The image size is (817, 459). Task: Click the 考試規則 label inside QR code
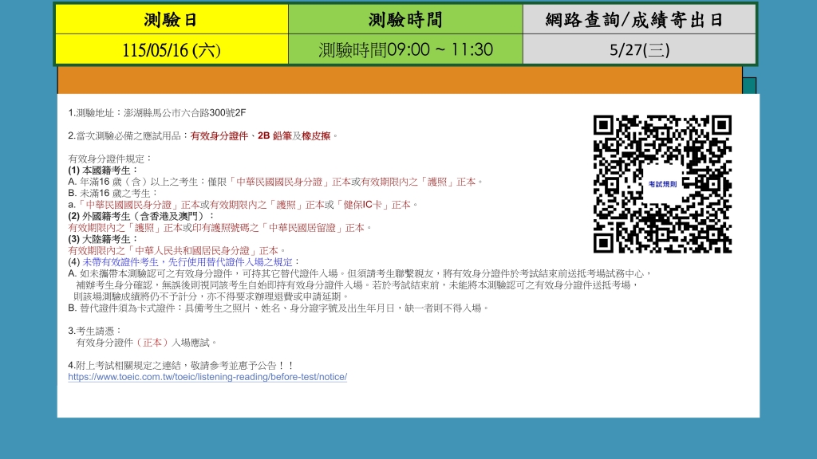point(662,184)
